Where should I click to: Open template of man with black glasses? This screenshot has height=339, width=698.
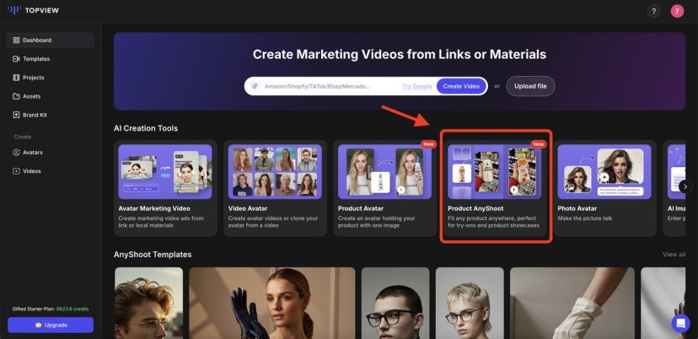point(395,303)
